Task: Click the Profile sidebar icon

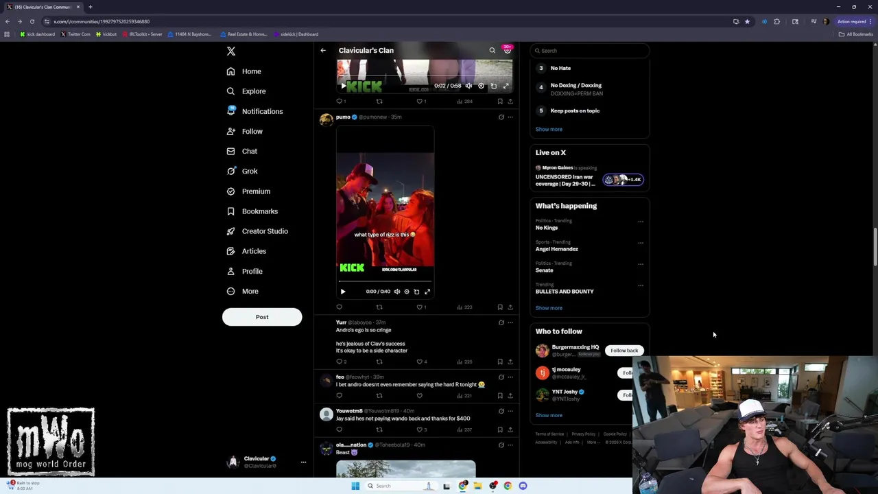Action: (230, 271)
